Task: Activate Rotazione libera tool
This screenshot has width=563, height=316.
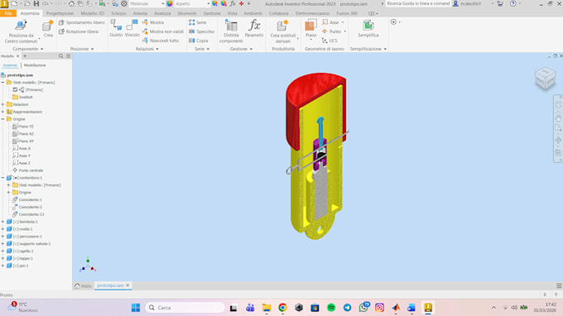Action: 79,31
